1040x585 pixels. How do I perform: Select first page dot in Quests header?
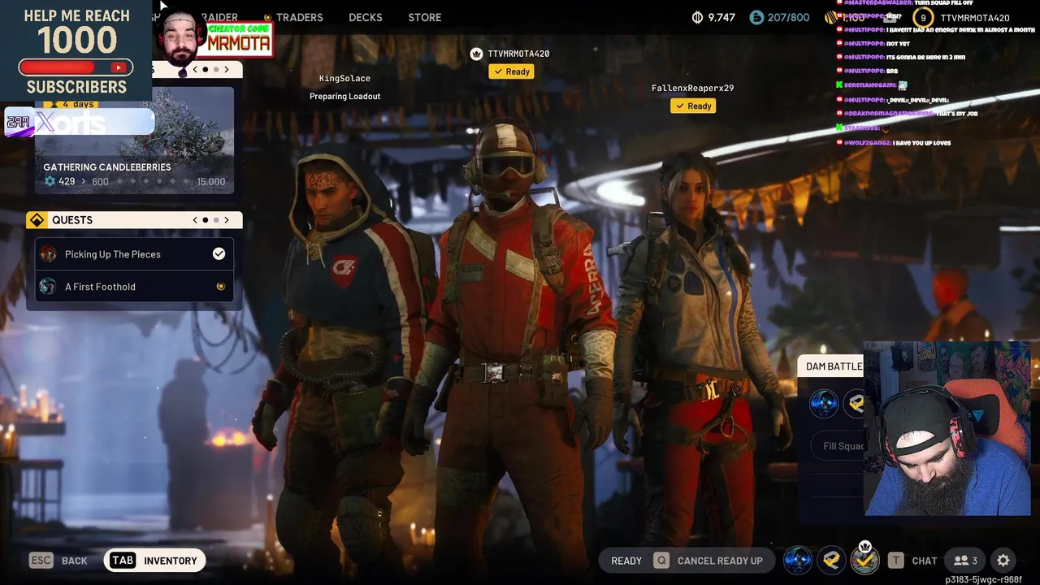click(x=206, y=220)
